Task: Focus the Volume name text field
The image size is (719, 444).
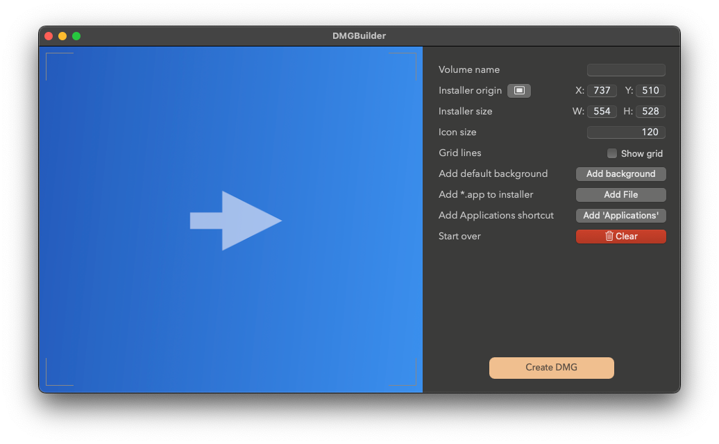Action: [626, 70]
